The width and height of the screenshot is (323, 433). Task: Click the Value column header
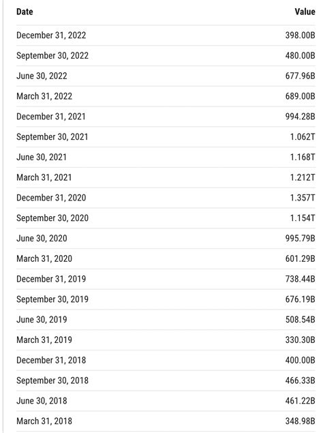[x=305, y=12]
